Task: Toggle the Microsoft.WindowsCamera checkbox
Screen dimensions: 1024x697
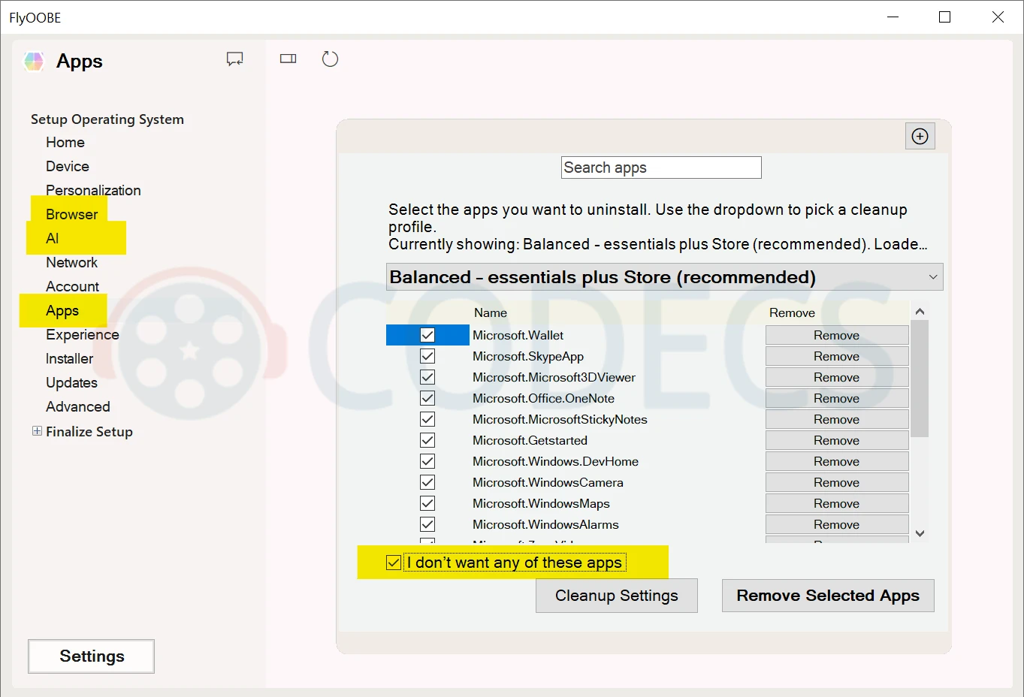Action: (427, 482)
